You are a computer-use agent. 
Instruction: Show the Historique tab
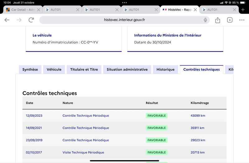coord(166,69)
